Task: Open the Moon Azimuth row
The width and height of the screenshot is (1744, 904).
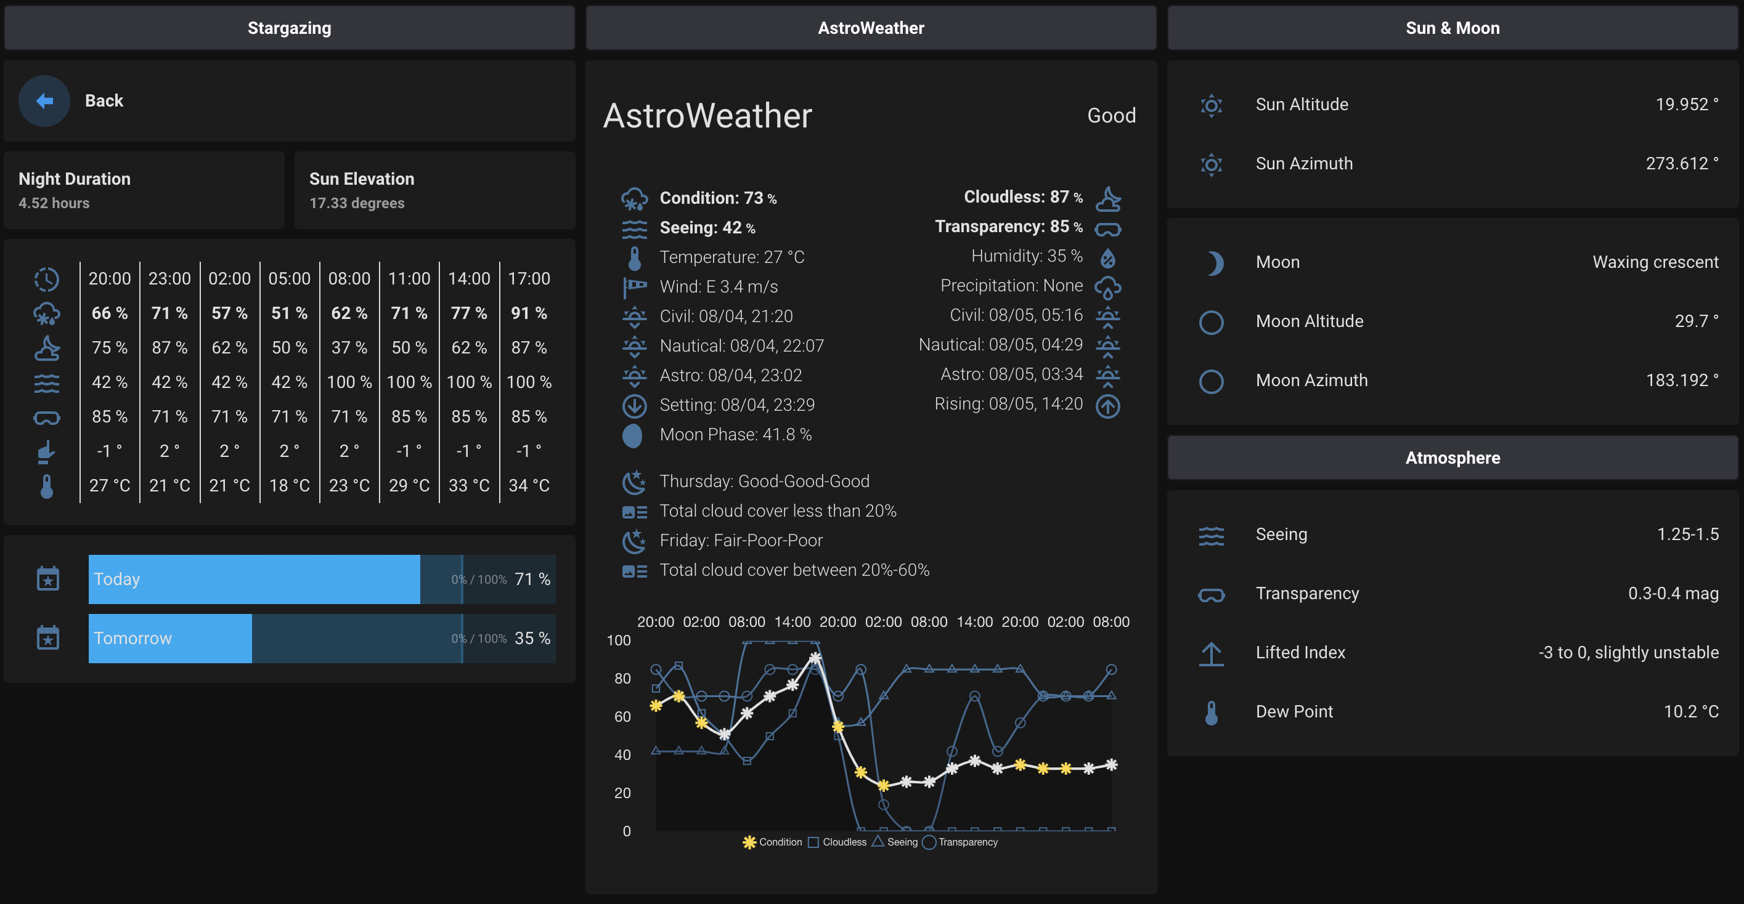Action: pos(1453,381)
